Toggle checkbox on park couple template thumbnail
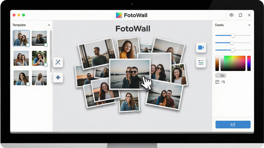Viewport: 264px width, 148px height. point(46,65)
